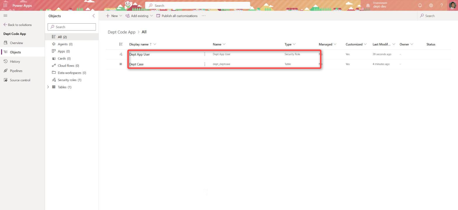
Task: Open more toolbar commands ellipsis
Action: [204, 16]
